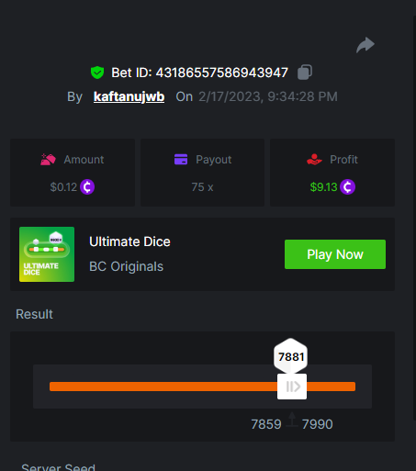Click the red Profit hand icon
This screenshot has width=416, height=471.
click(x=314, y=160)
